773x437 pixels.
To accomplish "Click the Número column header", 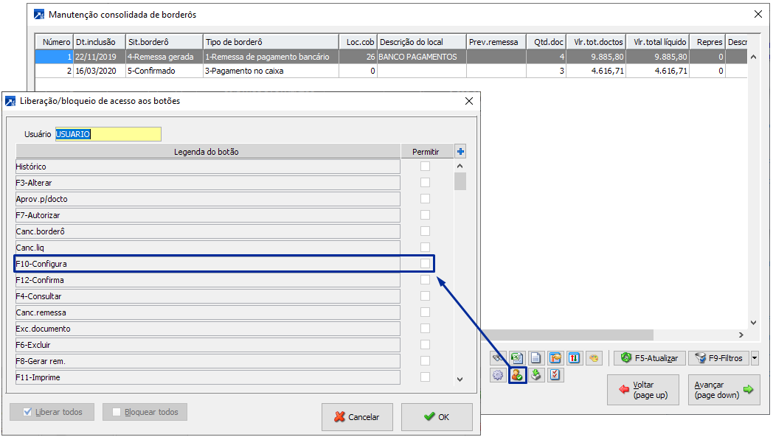I will pyautogui.click(x=55, y=42).
